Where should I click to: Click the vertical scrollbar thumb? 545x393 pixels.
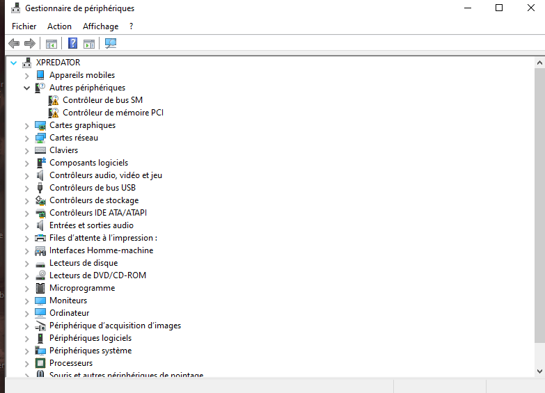pos(539,205)
